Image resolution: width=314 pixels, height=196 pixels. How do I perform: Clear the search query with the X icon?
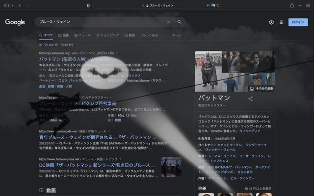169,22
